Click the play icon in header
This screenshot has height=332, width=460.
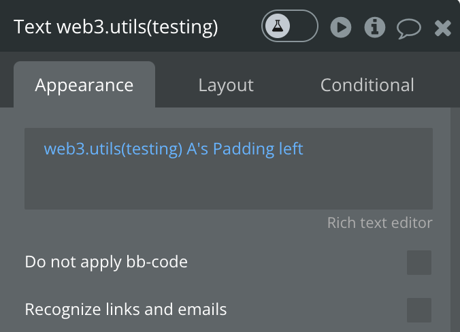pyautogui.click(x=341, y=27)
